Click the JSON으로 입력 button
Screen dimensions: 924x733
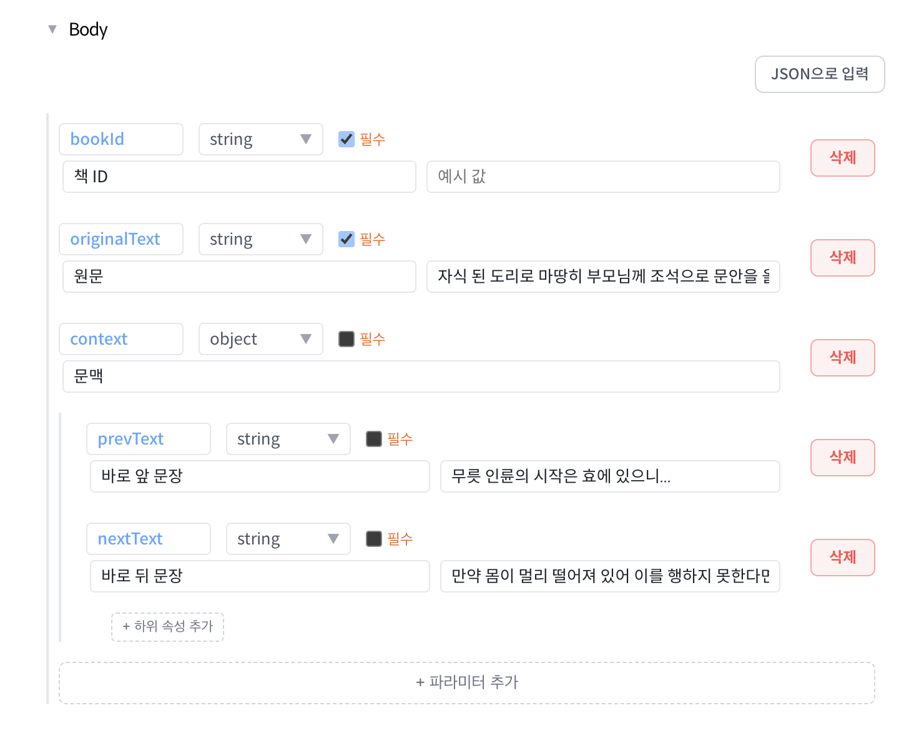819,74
